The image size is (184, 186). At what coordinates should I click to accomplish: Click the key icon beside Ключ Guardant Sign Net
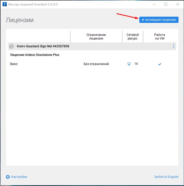11,46
